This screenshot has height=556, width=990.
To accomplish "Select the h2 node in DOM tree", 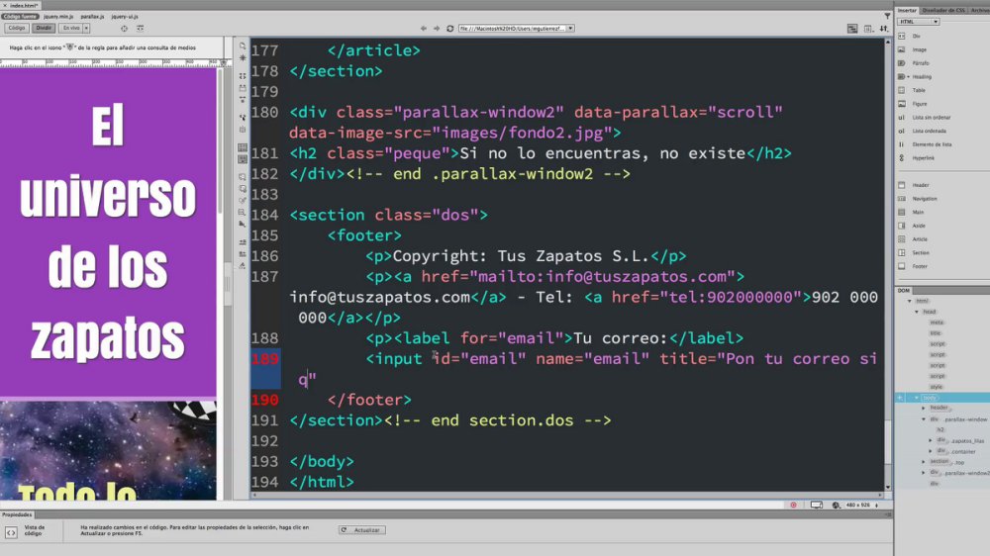I will coord(940,429).
